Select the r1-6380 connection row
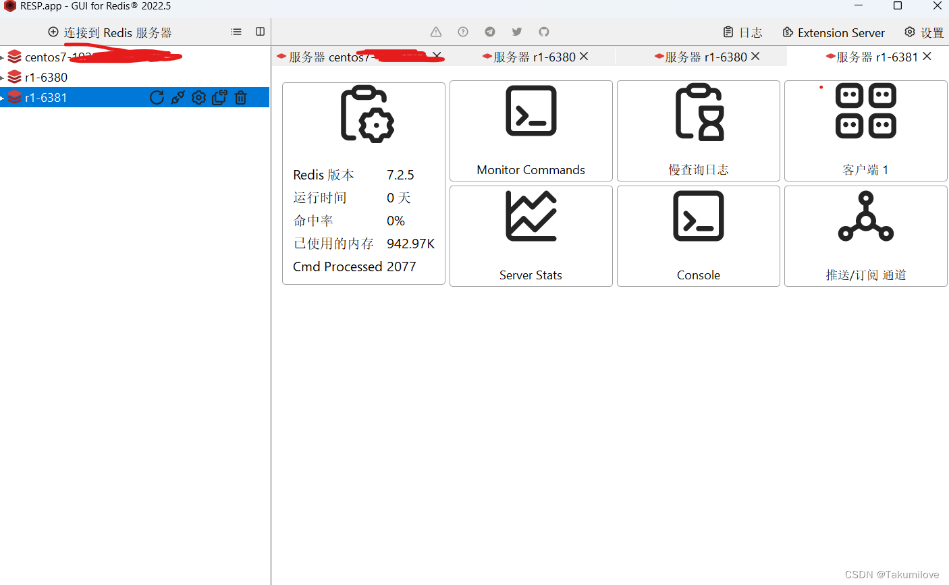949x585 pixels. (135, 77)
